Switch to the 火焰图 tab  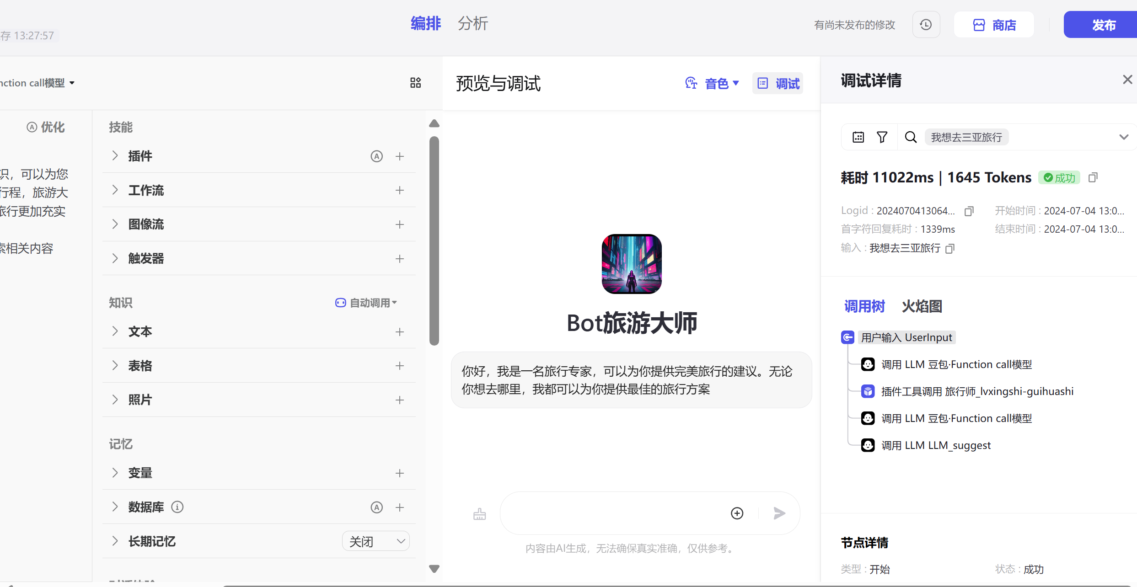[922, 306]
